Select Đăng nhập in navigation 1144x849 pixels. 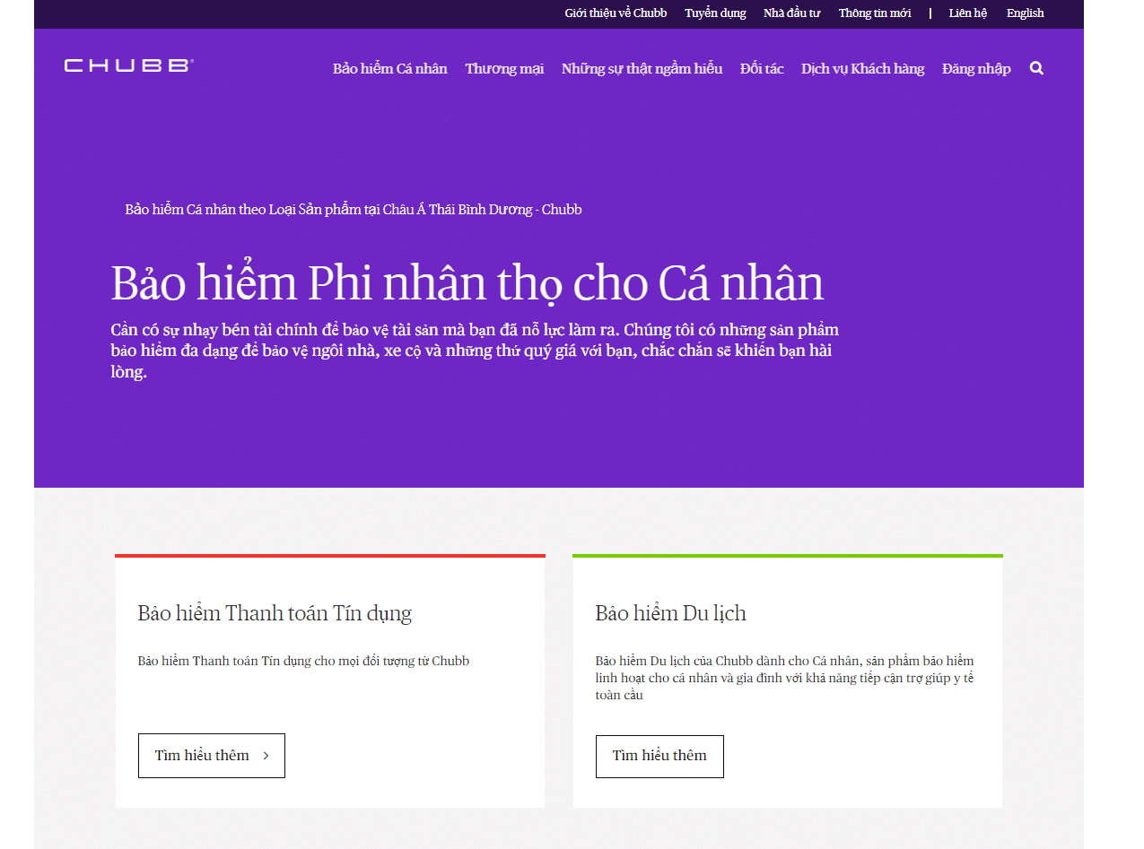(976, 69)
